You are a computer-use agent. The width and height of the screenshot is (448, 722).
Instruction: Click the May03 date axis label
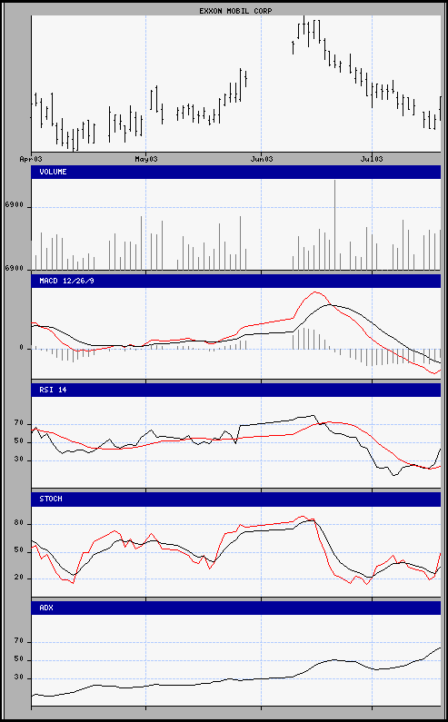coord(145,159)
